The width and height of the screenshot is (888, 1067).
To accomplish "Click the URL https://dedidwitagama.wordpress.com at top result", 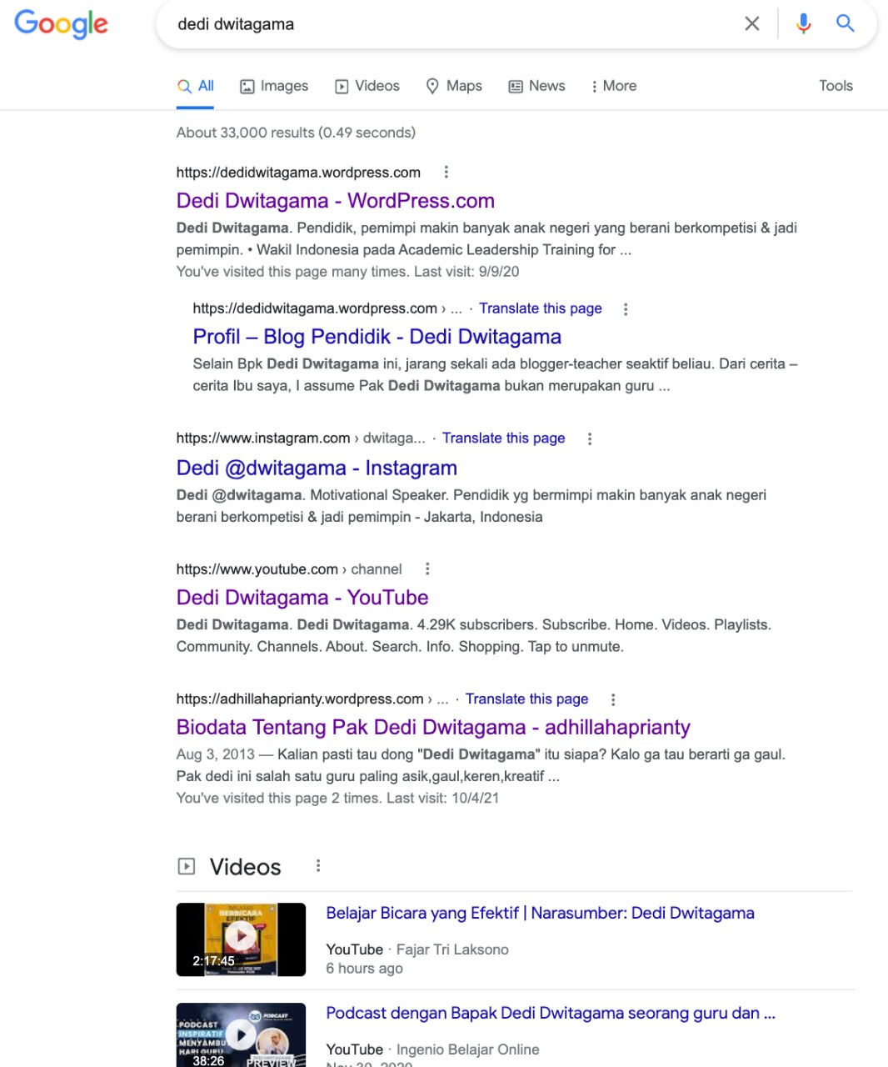I will point(298,173).
